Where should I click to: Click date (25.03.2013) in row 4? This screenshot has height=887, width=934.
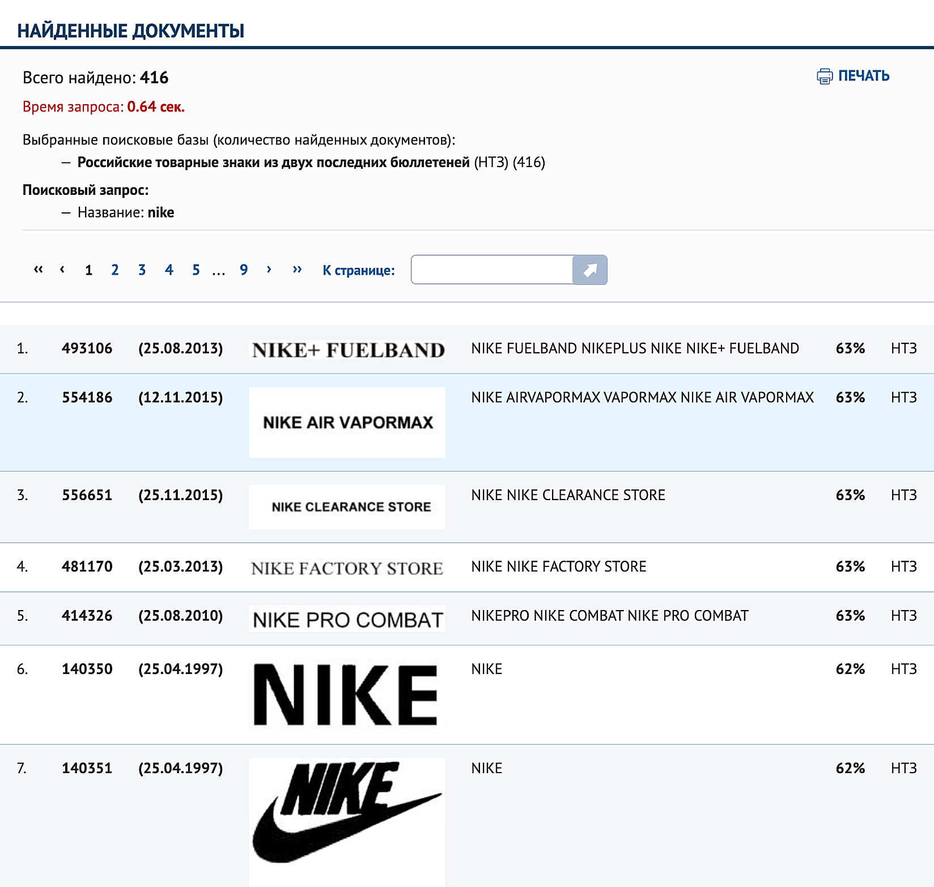[181, 566]
